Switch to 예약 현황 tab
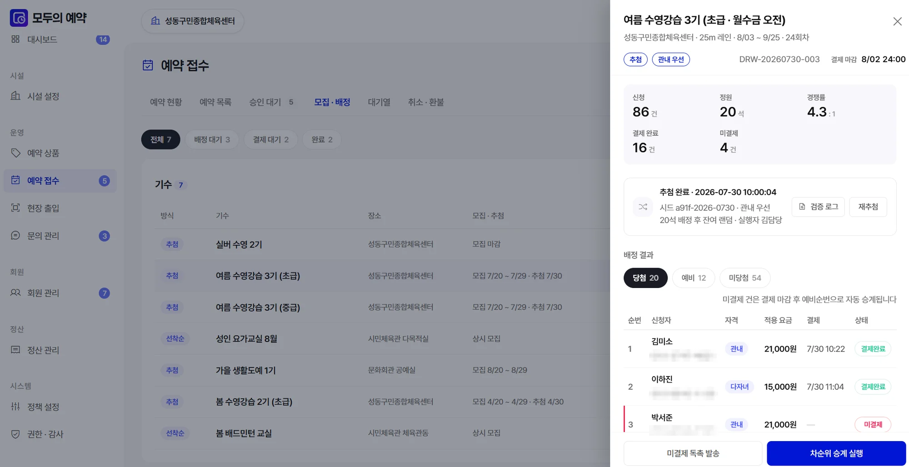Viewport: 909px width, 467px height. [166, 102]
